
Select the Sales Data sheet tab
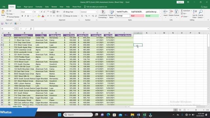coord(17,107)
